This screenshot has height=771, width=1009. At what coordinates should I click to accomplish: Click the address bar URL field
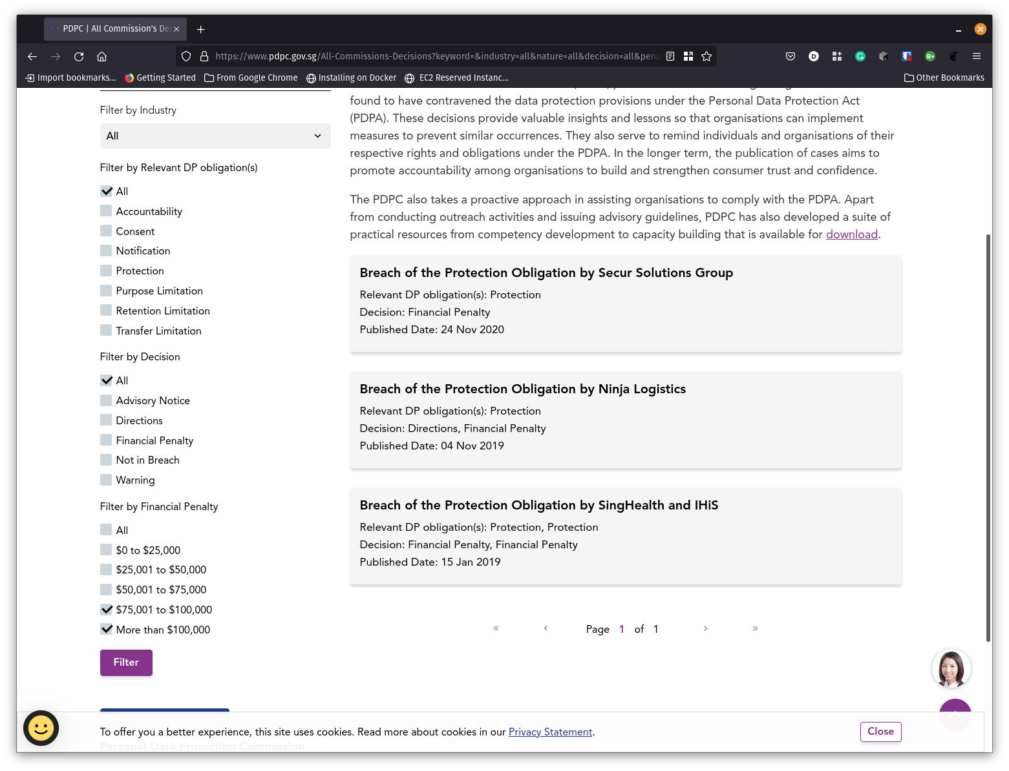coord(436,56)
